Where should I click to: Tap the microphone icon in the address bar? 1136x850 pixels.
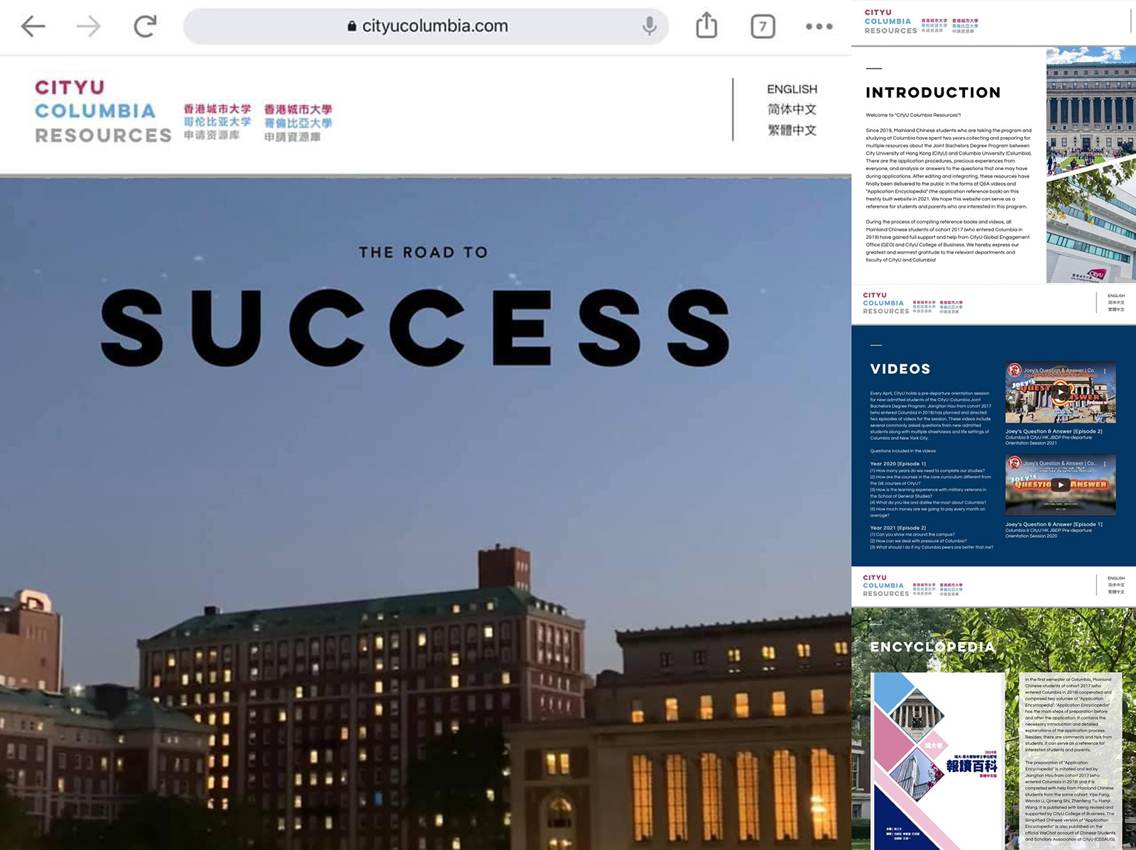(649, 26)
